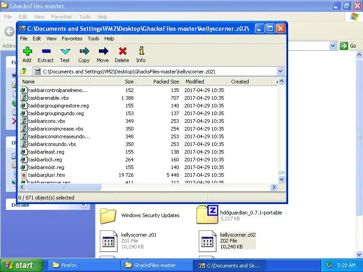
Task: Open the Help menu in 7-Zip
Action: 109,39
